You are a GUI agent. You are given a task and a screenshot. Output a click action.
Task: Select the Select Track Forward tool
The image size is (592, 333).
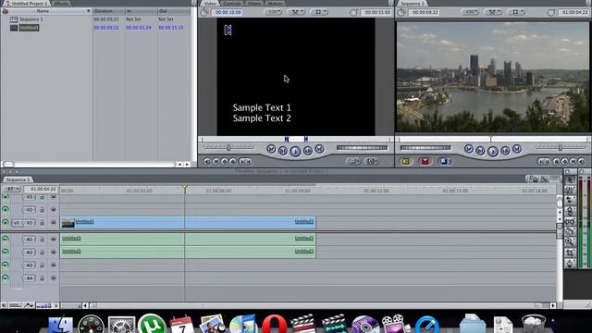click(570, 201)
